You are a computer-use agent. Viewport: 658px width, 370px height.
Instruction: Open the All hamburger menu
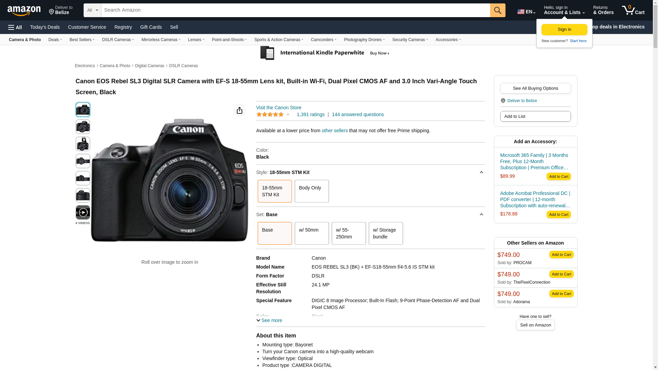(15, 27)
